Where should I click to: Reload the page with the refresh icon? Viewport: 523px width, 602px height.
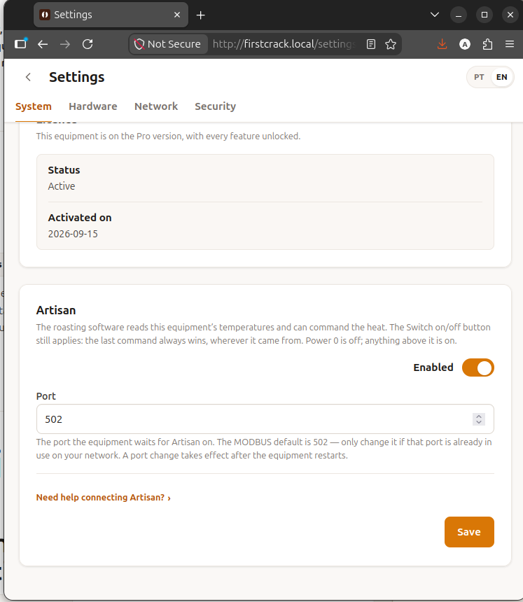(88, 44)
